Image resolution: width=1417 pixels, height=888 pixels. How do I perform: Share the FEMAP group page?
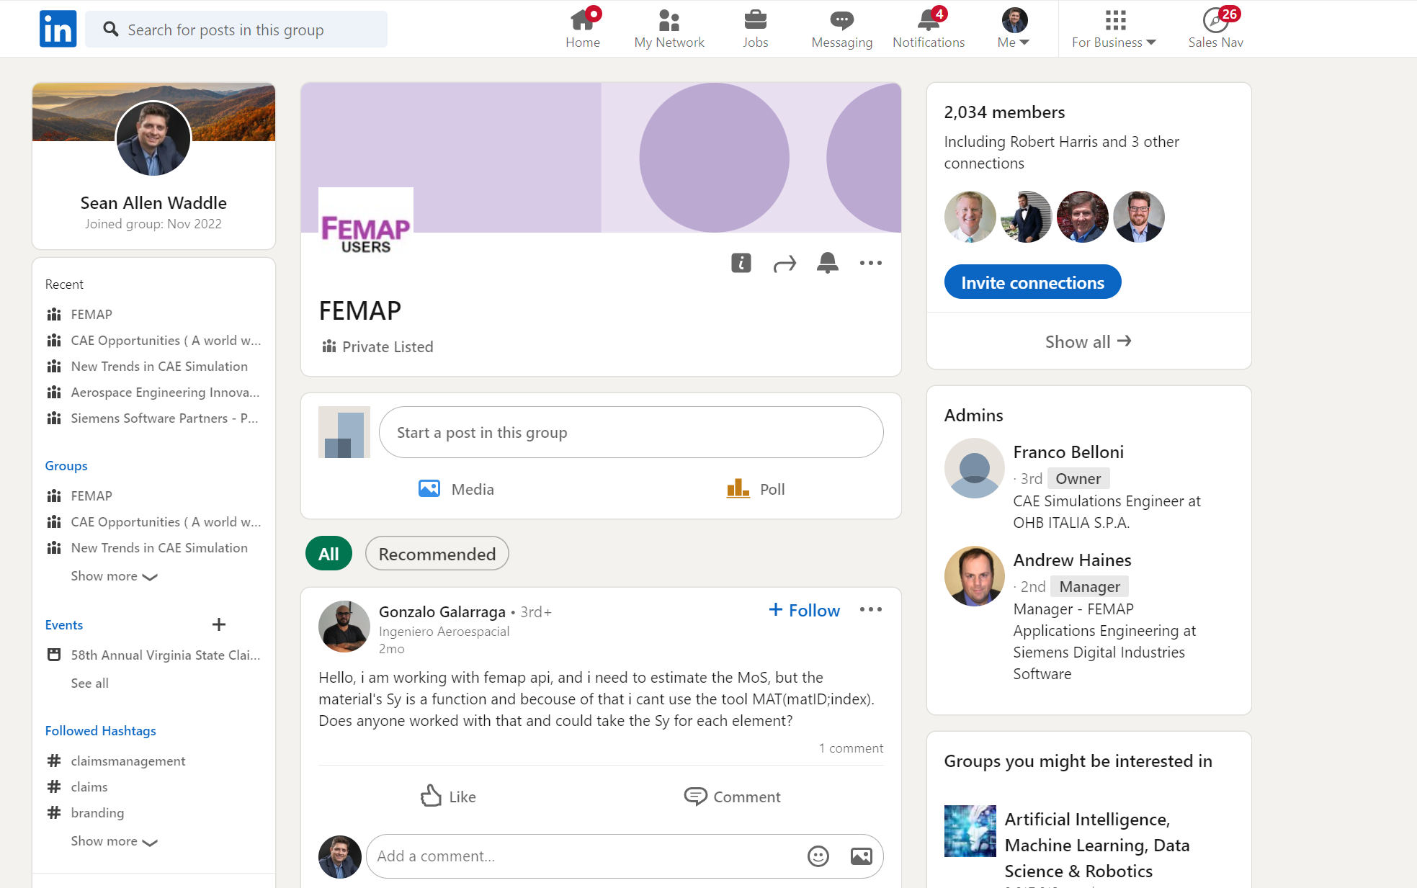point(784,263)
